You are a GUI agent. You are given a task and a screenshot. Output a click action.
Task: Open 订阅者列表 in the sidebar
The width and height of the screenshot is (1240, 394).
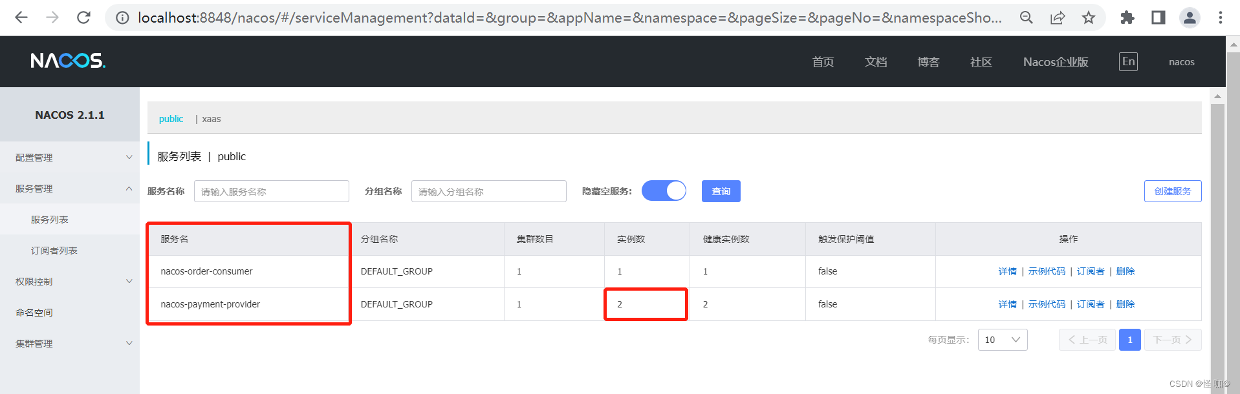pos(54,251)
